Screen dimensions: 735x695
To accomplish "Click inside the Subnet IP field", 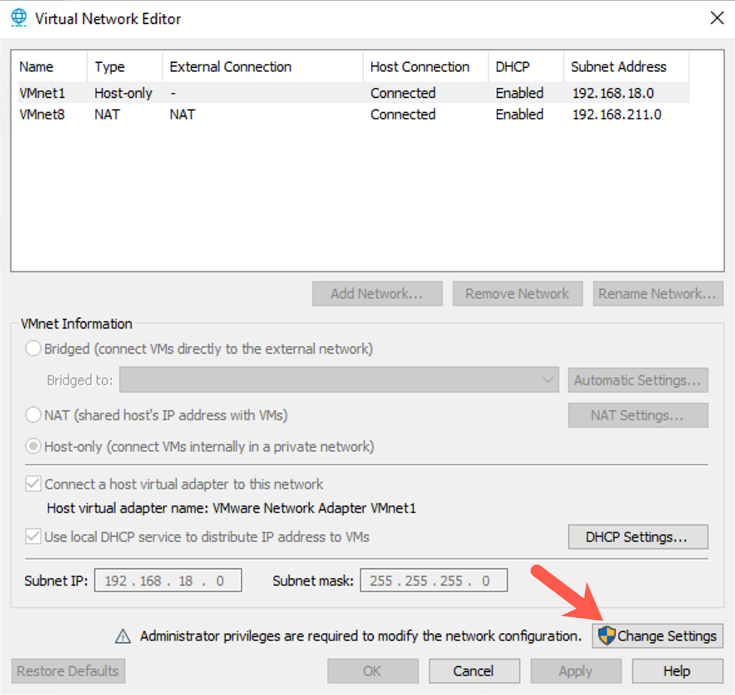I will pyautogui.click(x=167, y=580).
